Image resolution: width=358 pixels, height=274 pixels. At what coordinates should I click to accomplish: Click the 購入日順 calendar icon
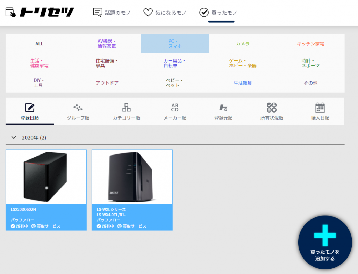tap(320, 108)
